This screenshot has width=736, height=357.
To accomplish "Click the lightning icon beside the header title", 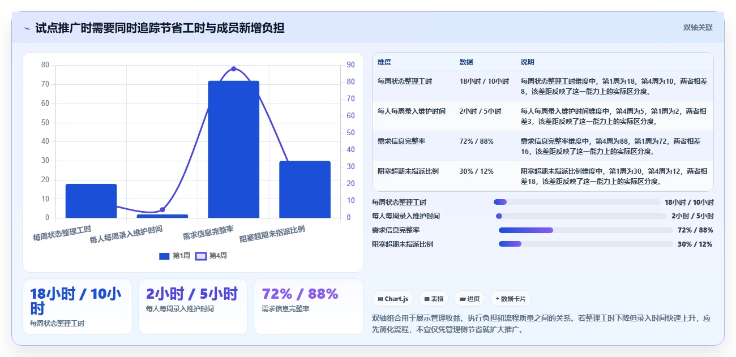I will [27, 28].
